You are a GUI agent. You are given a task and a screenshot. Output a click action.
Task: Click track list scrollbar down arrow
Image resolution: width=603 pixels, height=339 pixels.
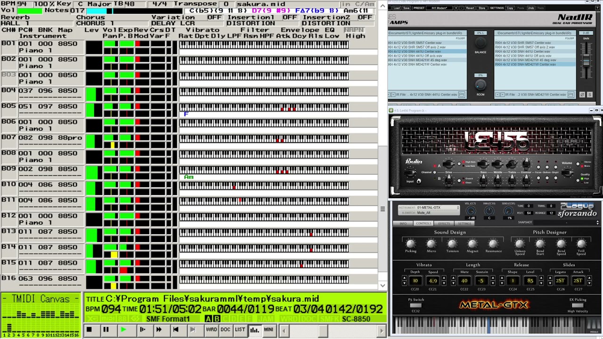[x=383, y=285]
